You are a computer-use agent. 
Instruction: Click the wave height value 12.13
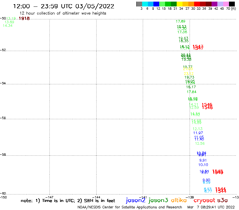198,129
